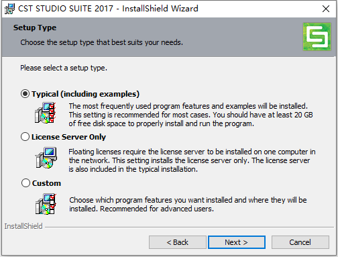Click the Typical option description text
The width and height of the screenshot is (338, 257).
tap(190, 115)
